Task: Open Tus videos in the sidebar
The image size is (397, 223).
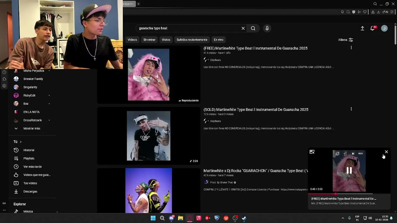Action: pos(30,183)
